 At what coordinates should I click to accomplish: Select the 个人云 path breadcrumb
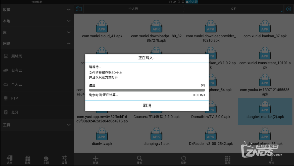tap(133, 9)
